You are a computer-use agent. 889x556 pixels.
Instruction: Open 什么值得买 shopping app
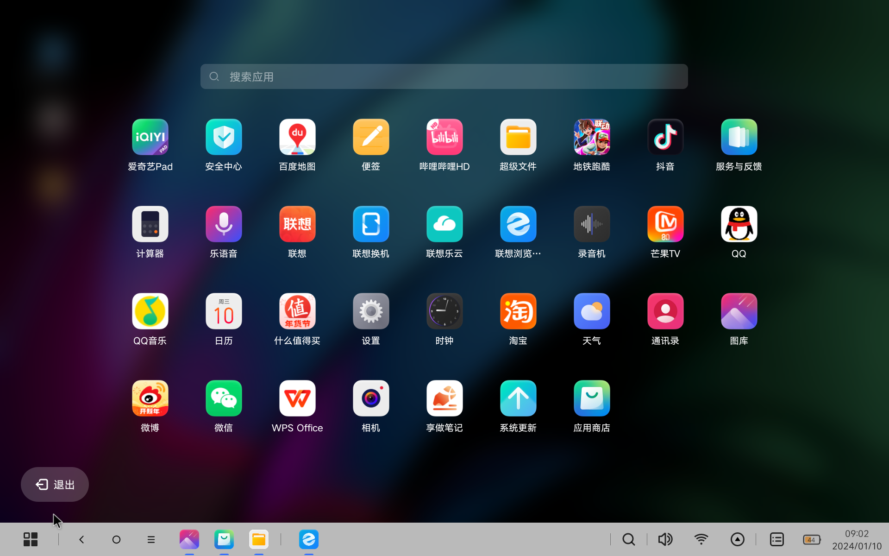(297, 311)
